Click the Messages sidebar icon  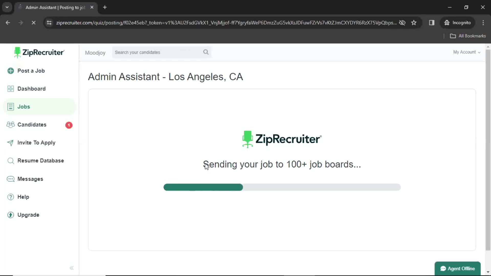(10, 179)
